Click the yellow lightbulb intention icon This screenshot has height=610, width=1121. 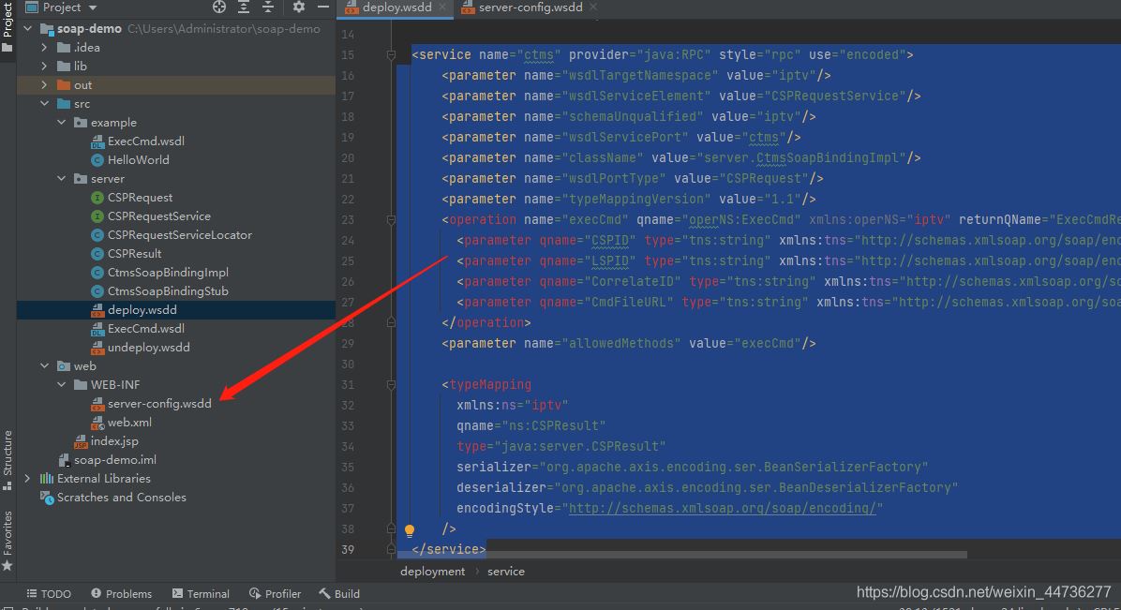coord(409,530)
